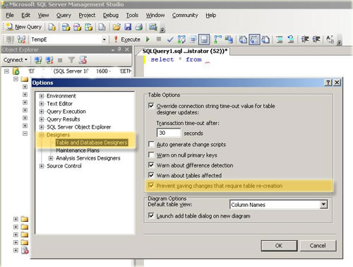Display the estimated execution plan icon
The image size is (353, 267).
pos(181,40)
